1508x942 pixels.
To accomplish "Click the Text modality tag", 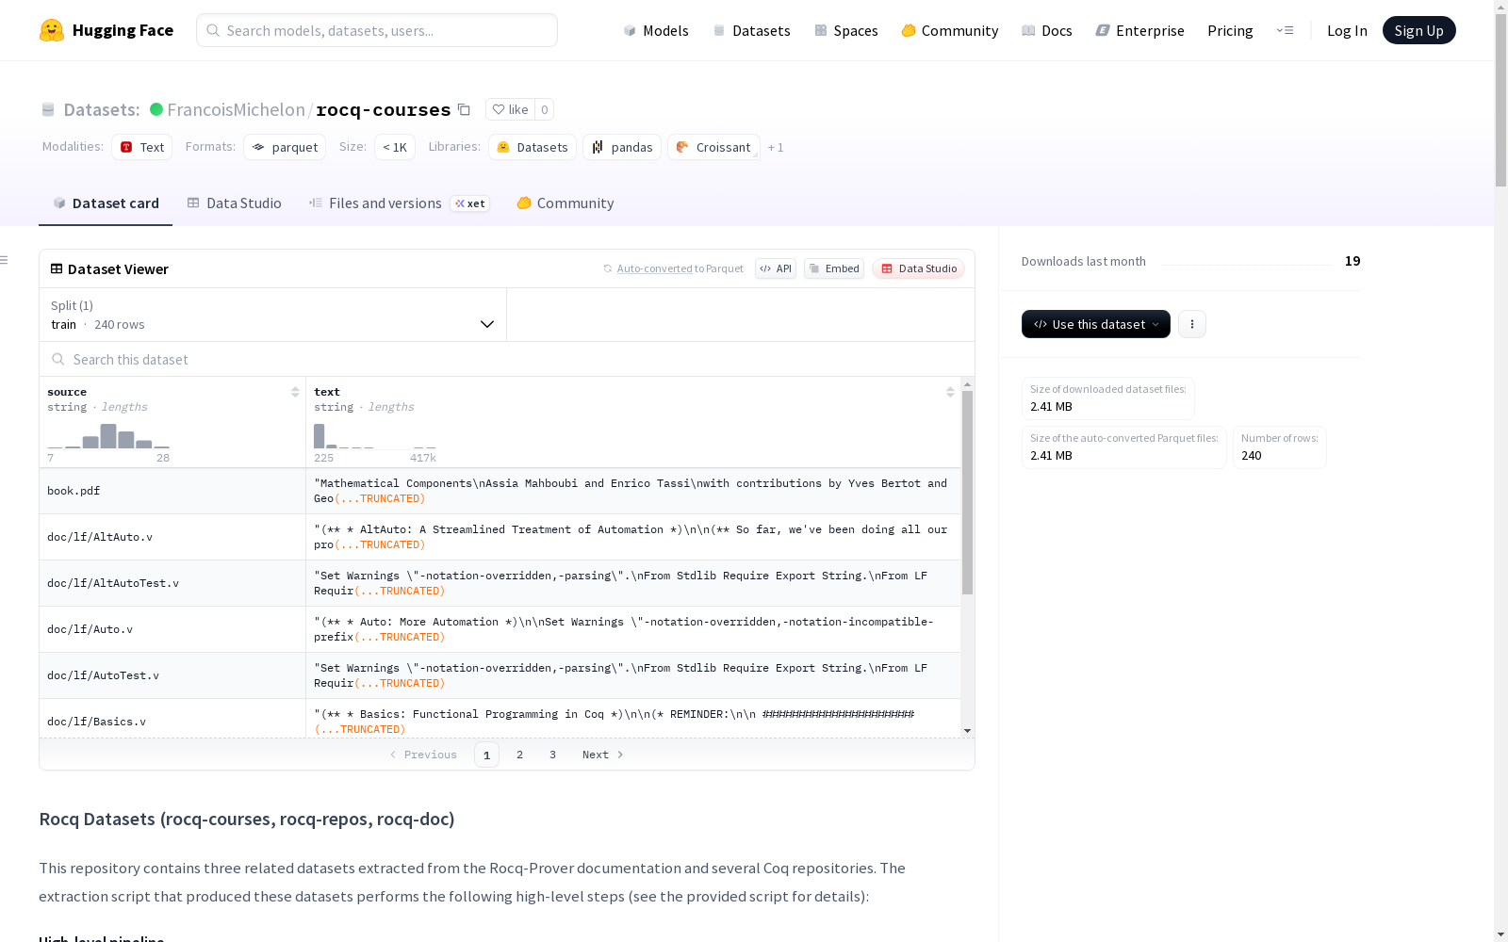I will 142,147.
